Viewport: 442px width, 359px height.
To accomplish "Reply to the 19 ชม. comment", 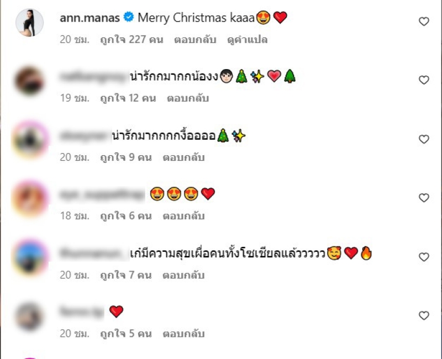I will [x=188, y=98].
